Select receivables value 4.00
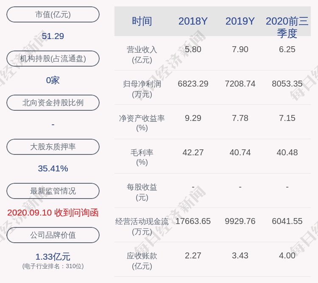This screenshot has height=283, width=318. (x=287, y=255)
